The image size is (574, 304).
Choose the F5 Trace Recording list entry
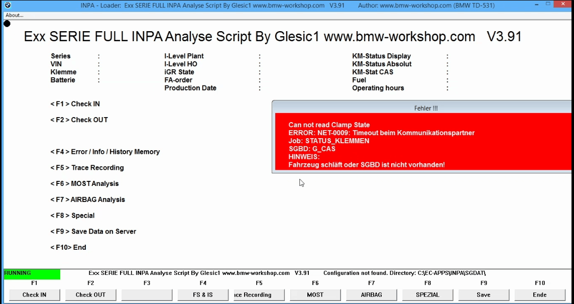click(x=87, y=168)
